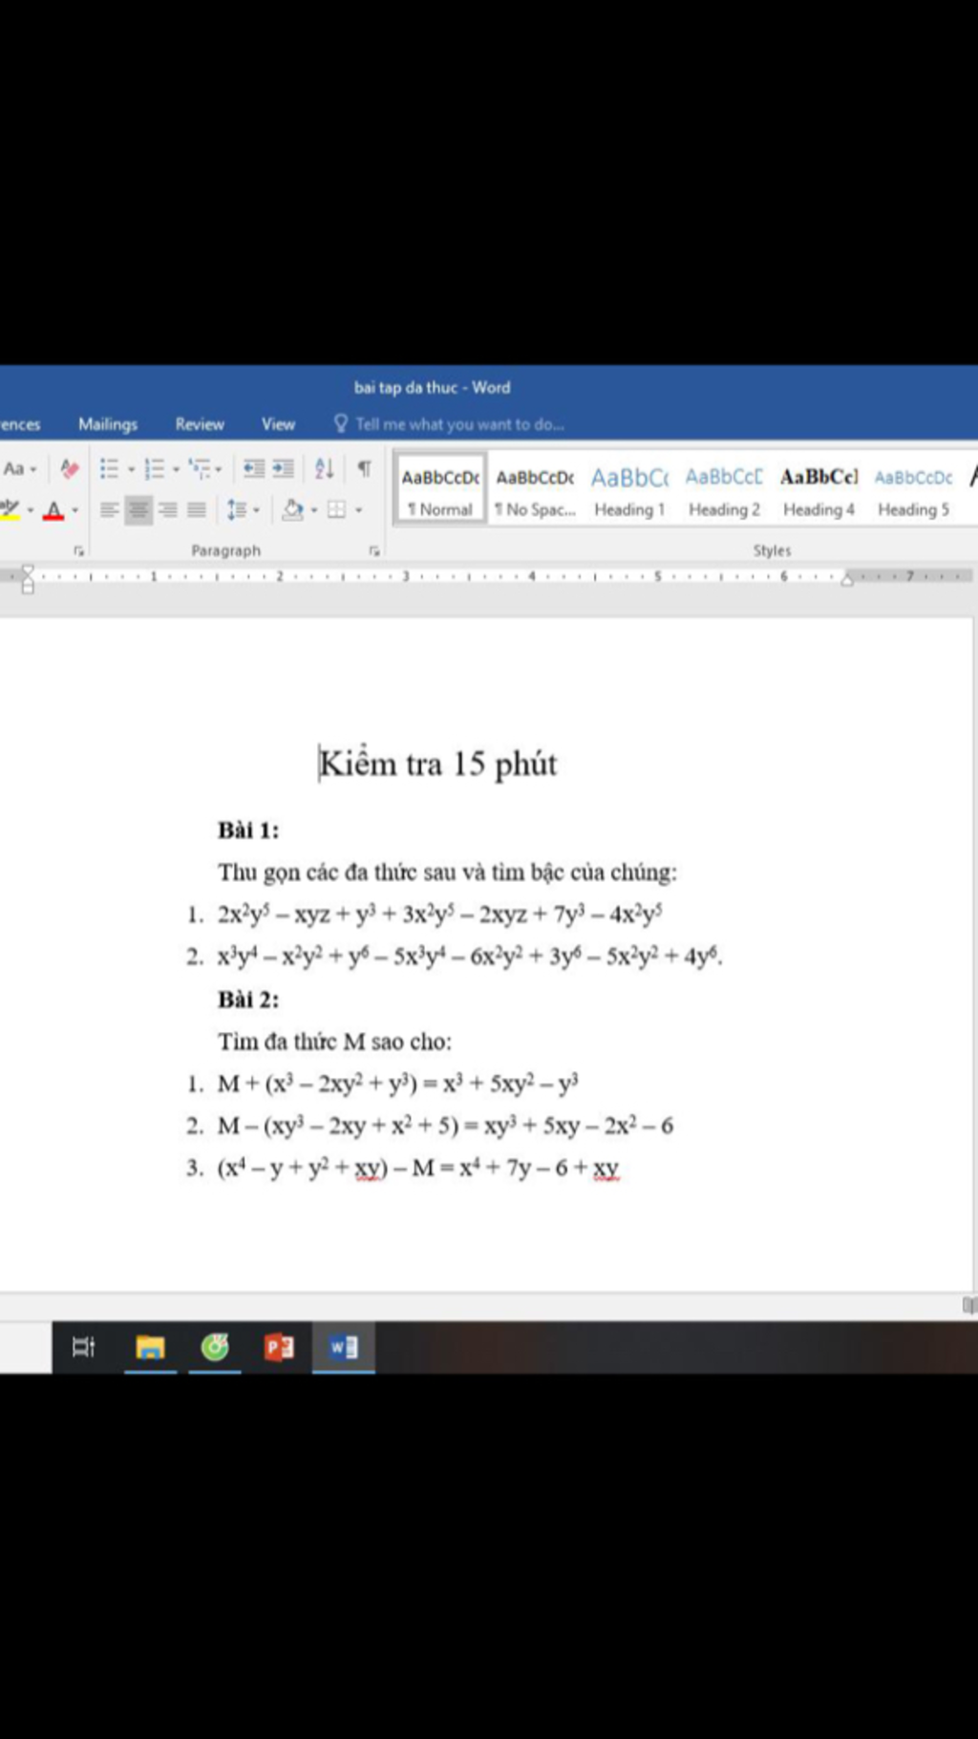Open File Explorer from the taskbar
The width and height of the screenshot is (978, 1739).
150,1347
